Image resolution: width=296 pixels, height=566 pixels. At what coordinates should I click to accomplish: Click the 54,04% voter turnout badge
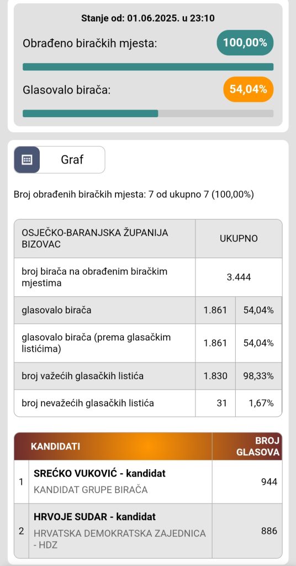coord(249,89)
